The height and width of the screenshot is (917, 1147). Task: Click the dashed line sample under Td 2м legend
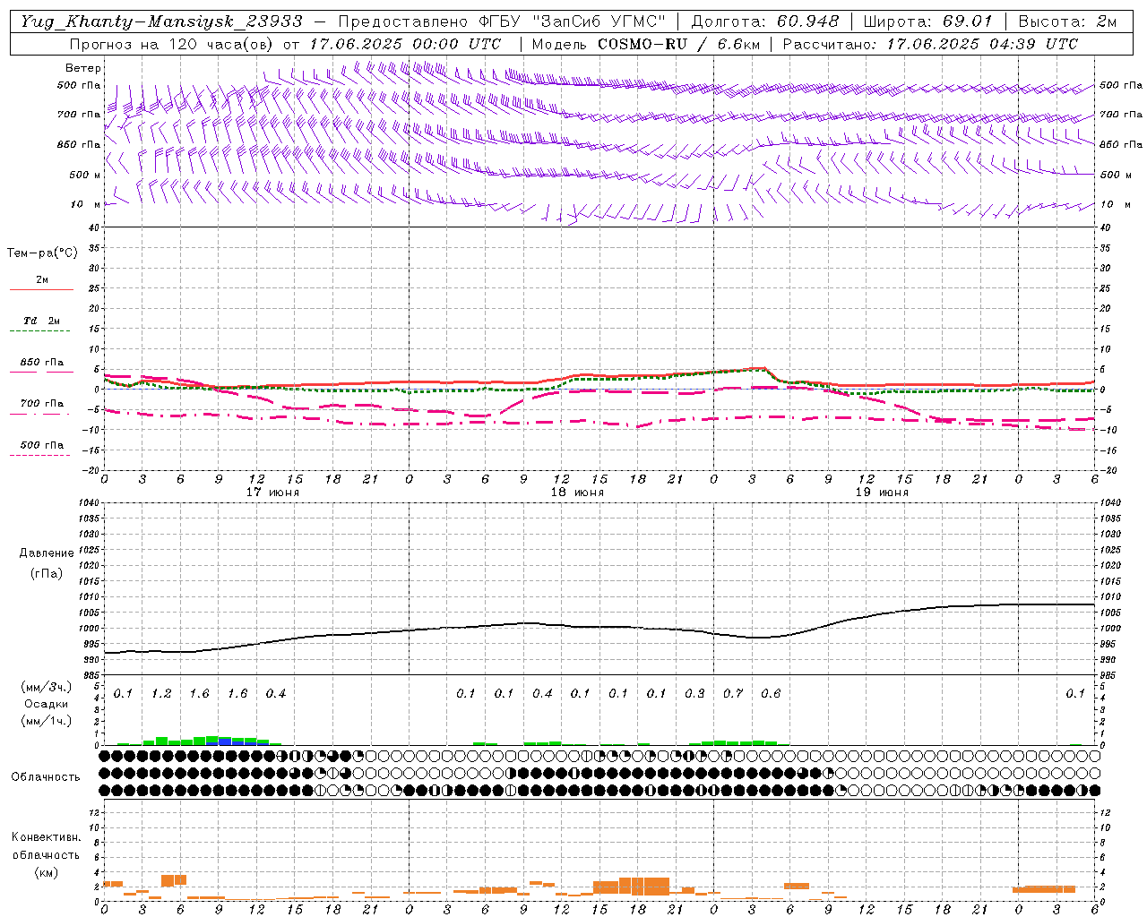(x=41, y=331)
